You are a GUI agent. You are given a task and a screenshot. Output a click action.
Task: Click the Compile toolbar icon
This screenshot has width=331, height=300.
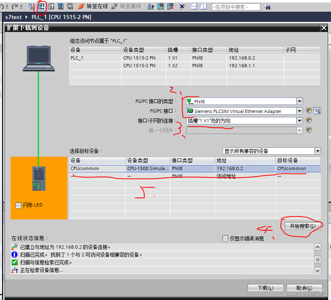point(31,7)
